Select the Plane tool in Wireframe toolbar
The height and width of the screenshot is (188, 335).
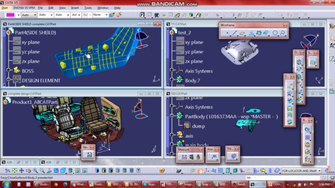point(242,33)
